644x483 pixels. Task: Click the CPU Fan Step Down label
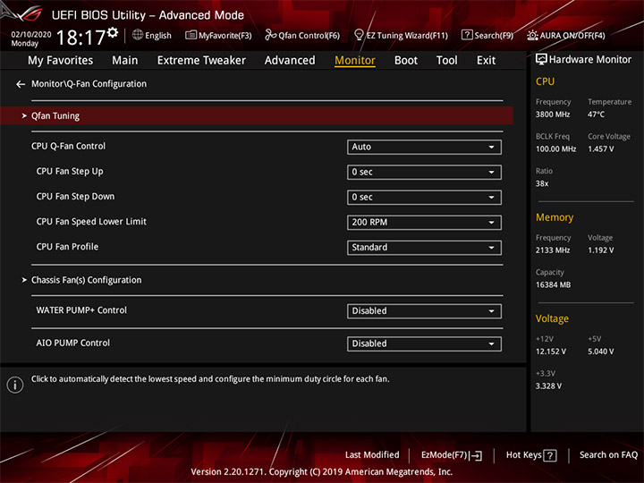click(x=75, y=197)
